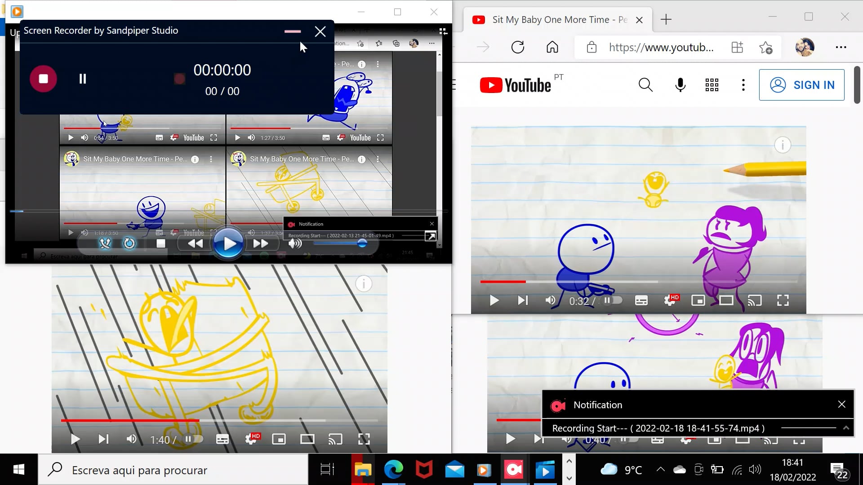The image size is (863, 485).
Task: Click the video progress bar to seek
Action: (584, 282)
